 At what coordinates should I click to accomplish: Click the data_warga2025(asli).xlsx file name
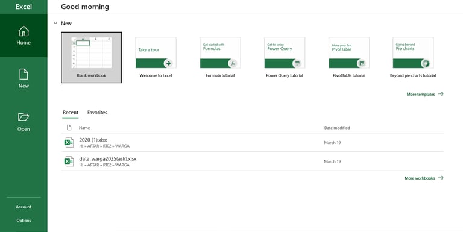(x=108, y=159)
